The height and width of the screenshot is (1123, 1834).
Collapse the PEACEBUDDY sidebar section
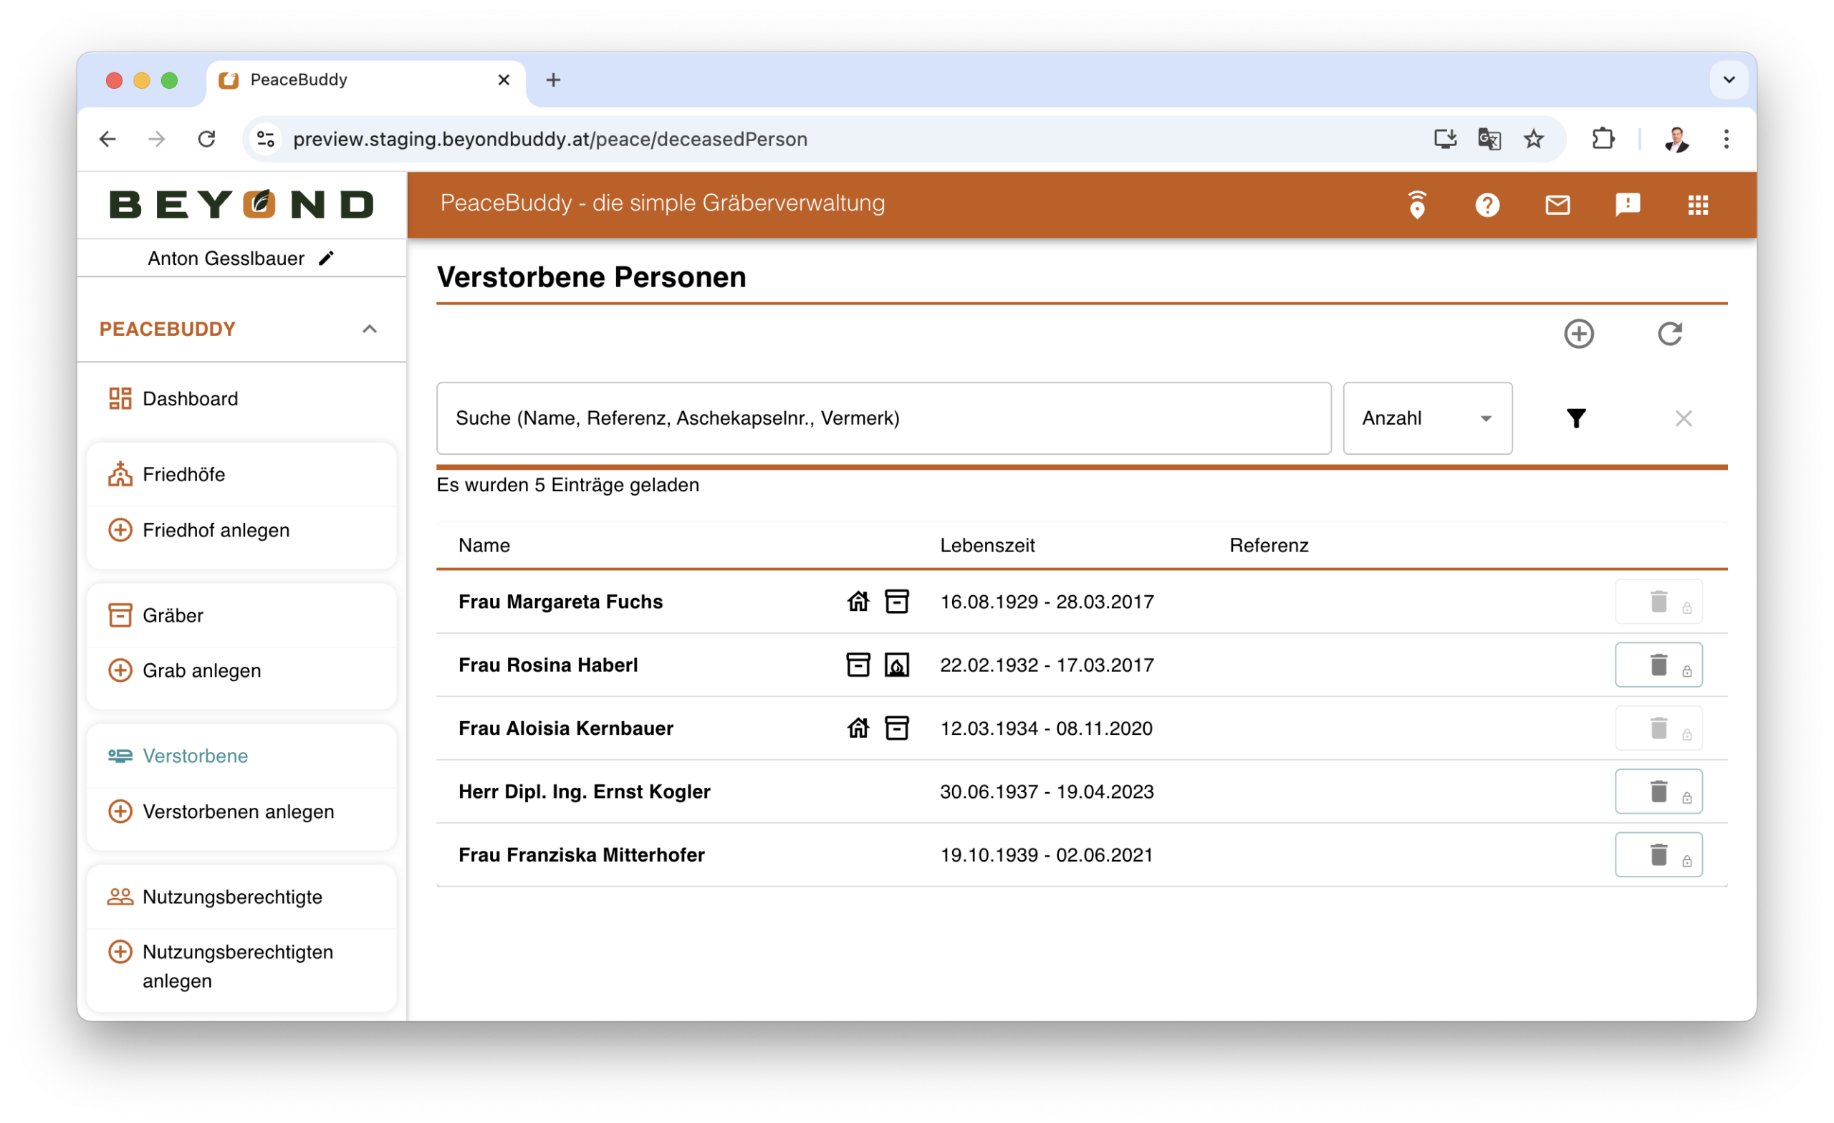pos(369,329)
